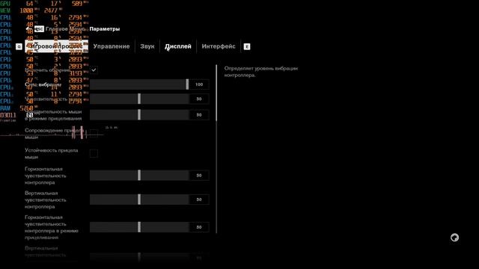Enable Устойчивость прицела мыши checkbox
Screen dimensions: 479x269
pyautogui.click(x=94, y=153)
